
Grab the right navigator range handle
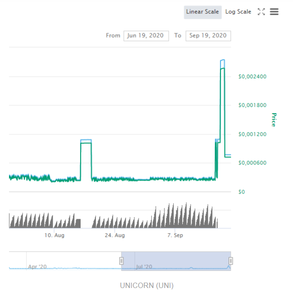[x=230, y=261]
